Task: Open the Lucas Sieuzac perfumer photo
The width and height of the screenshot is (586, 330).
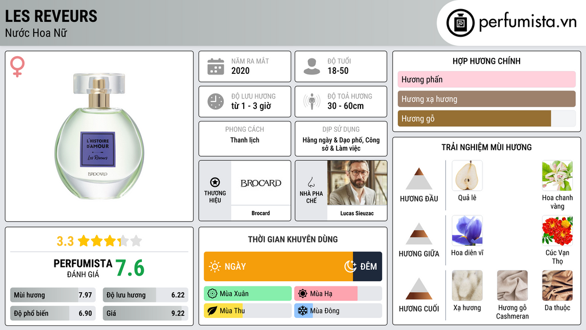Action: (357, 183)
